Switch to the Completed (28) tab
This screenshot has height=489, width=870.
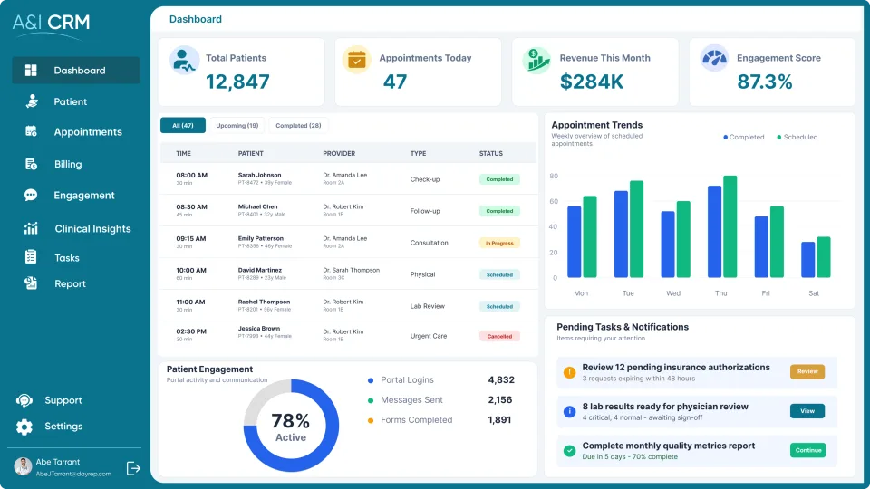click(298, 125)
